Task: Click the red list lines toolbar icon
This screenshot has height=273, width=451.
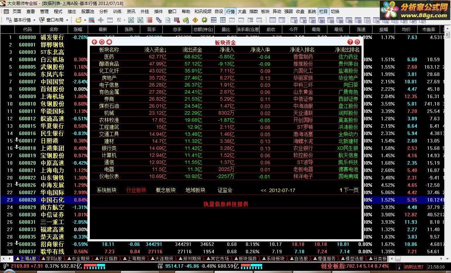Action: coord(149,20)
